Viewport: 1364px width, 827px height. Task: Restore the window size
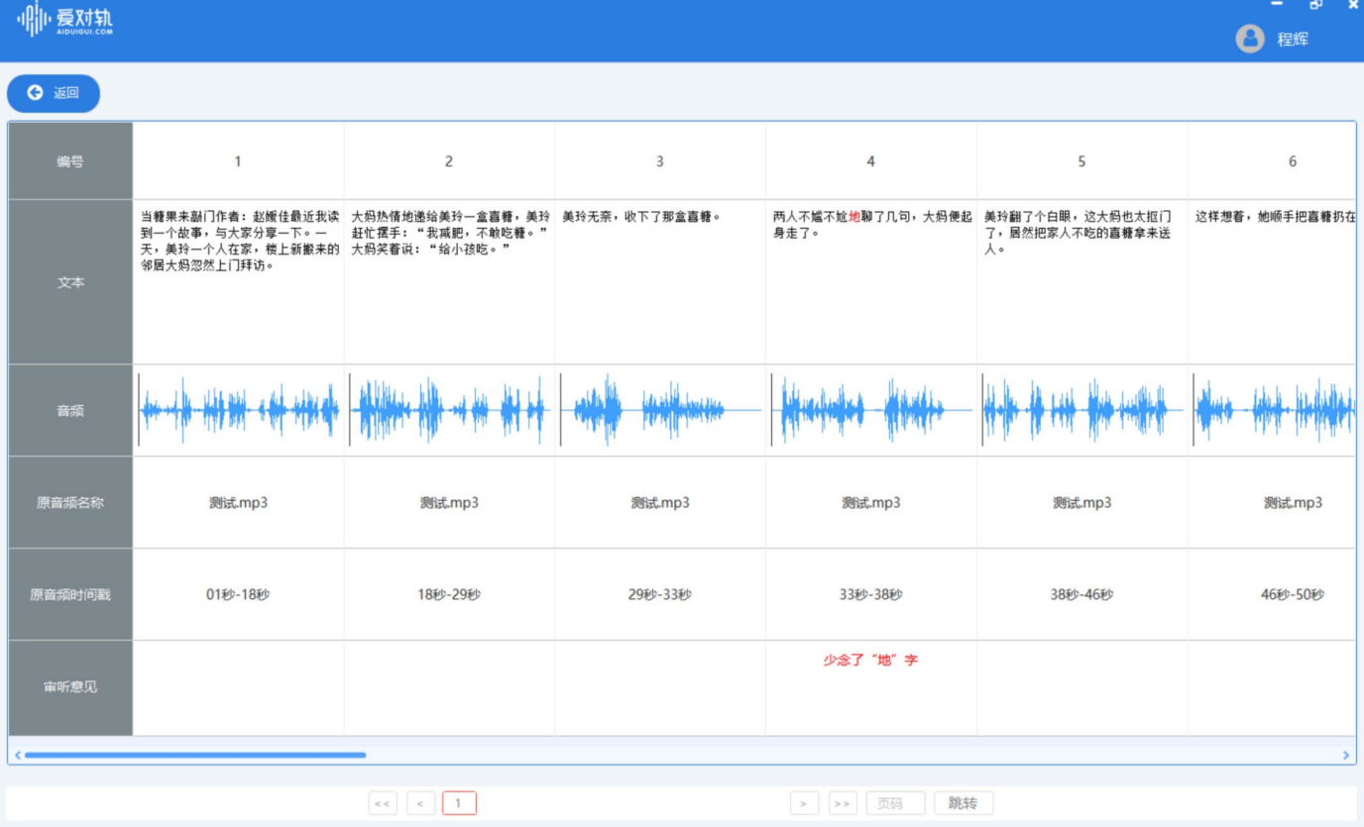pos(1315,5)
